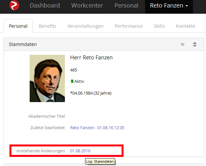The width and height of the screenshot is (206, 166).
Task: Click the Akademischer Titel label
Action: tap(47, 116)
